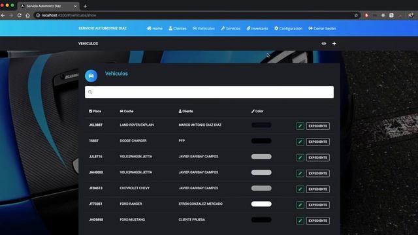
Task: Edit the Dodge Charger row
Action: click(x=300, y=142)
